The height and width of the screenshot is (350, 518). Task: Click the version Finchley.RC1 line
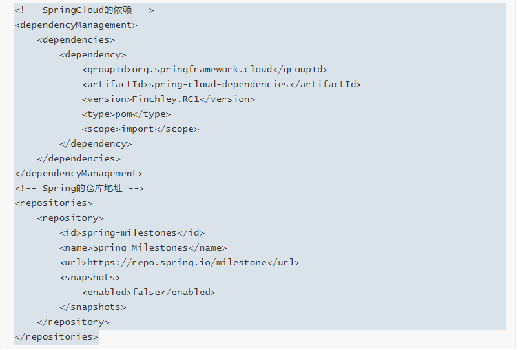(169, 99)
